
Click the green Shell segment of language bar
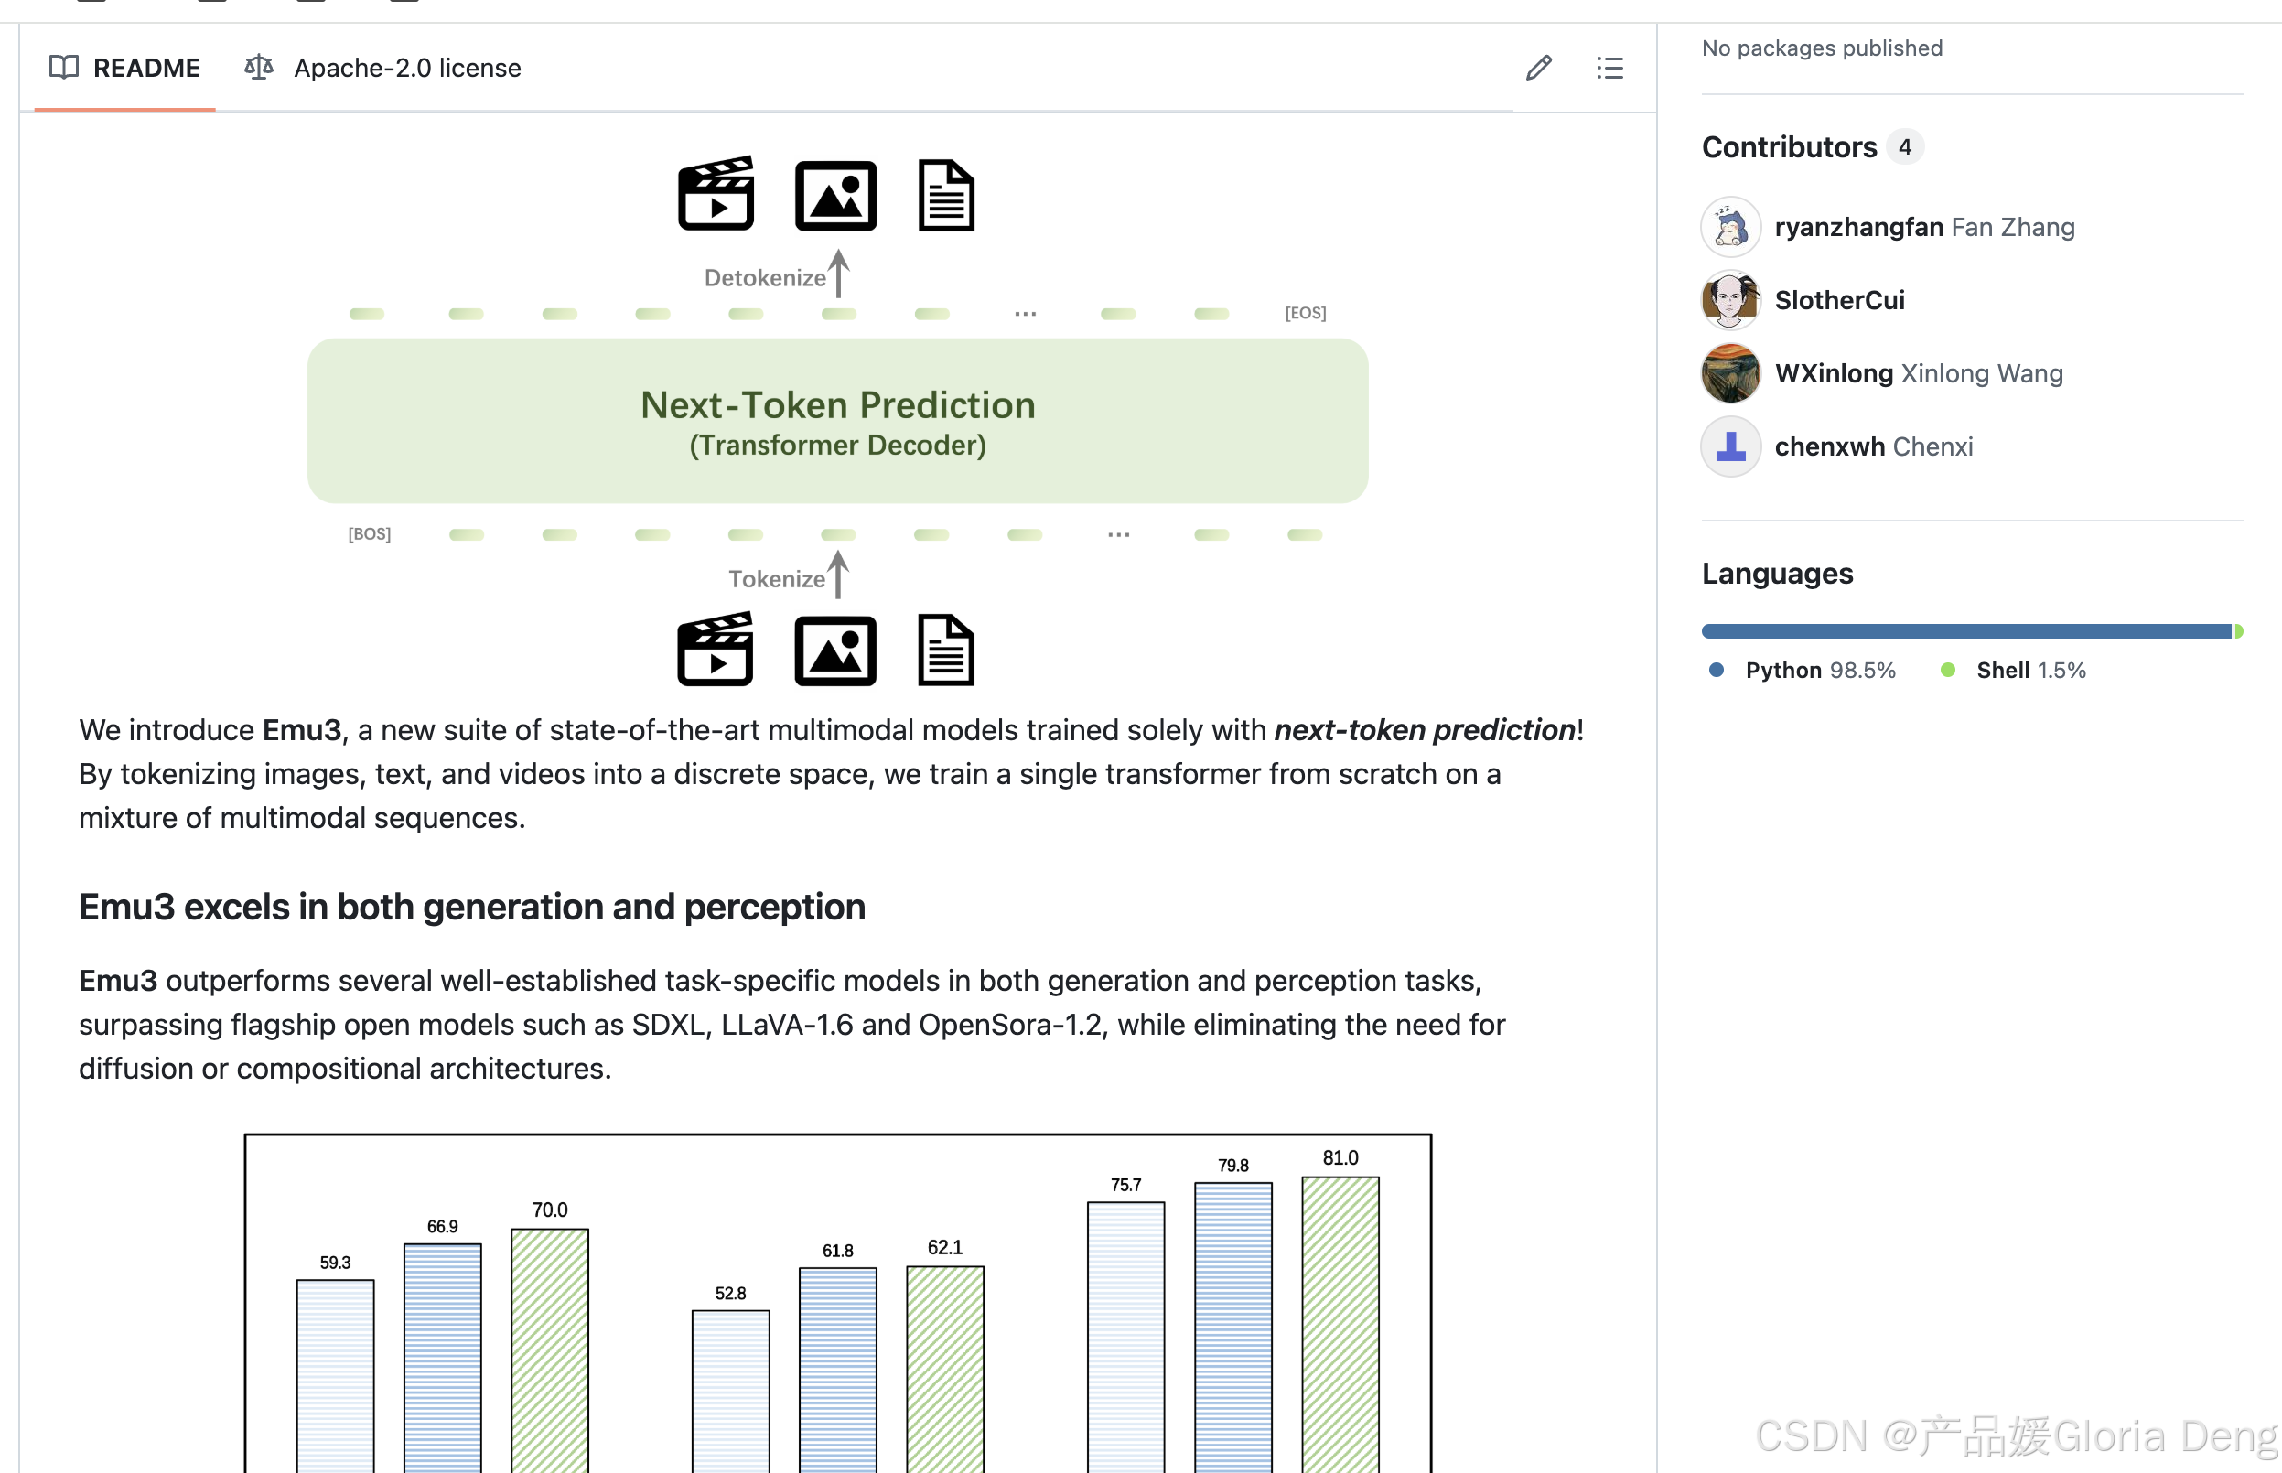click(x=2238, y=631)
